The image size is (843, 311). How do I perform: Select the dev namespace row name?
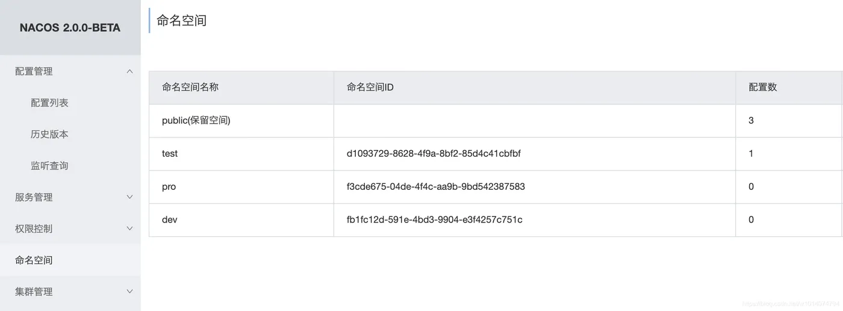pyautogui.click(x=170, y=220)
